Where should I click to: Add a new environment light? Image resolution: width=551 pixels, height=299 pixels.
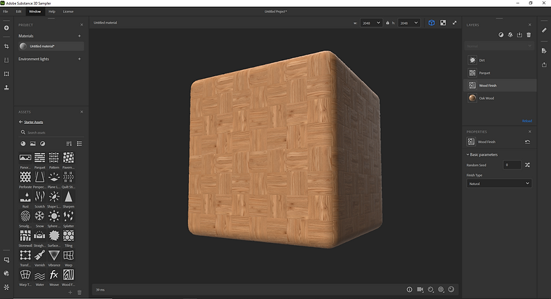click(x=80, y=59)
